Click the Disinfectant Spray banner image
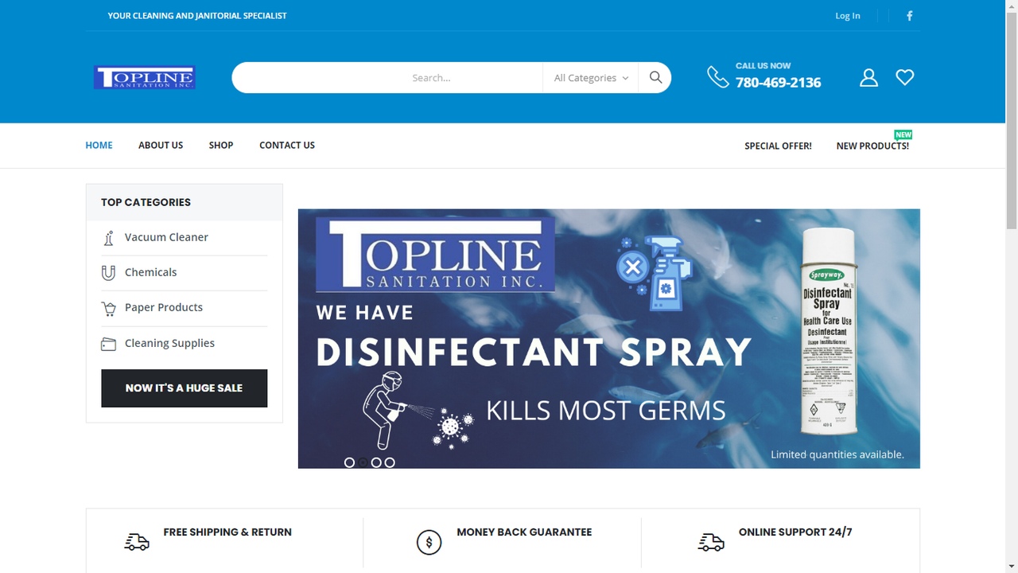This screenshot has width=1018, height=573. (609, 339)
